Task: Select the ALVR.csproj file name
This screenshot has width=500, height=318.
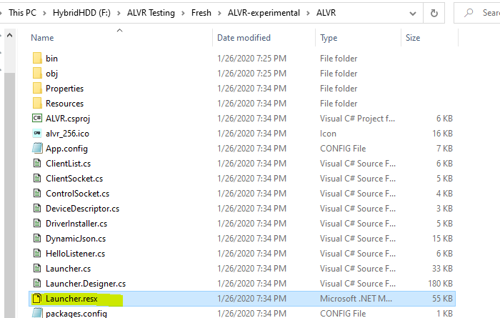Action: (68, 119)
